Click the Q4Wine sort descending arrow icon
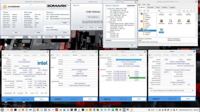The image size is (200, 112). coord(191,11)
